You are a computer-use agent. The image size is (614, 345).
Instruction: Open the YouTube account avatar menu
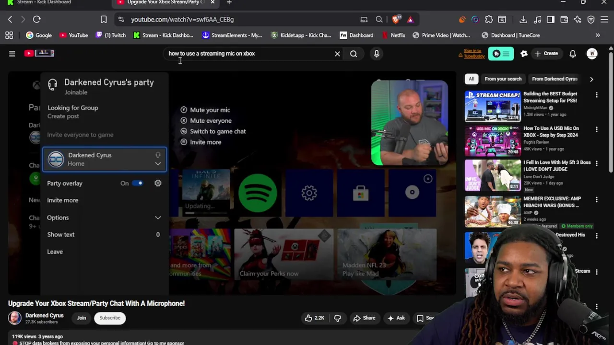[592, 54]
